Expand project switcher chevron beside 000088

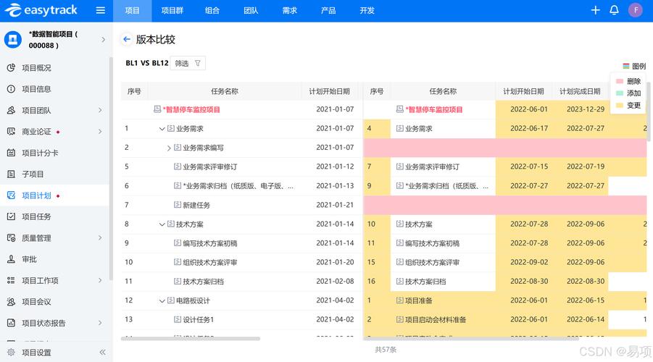click(x=103, y=40)
